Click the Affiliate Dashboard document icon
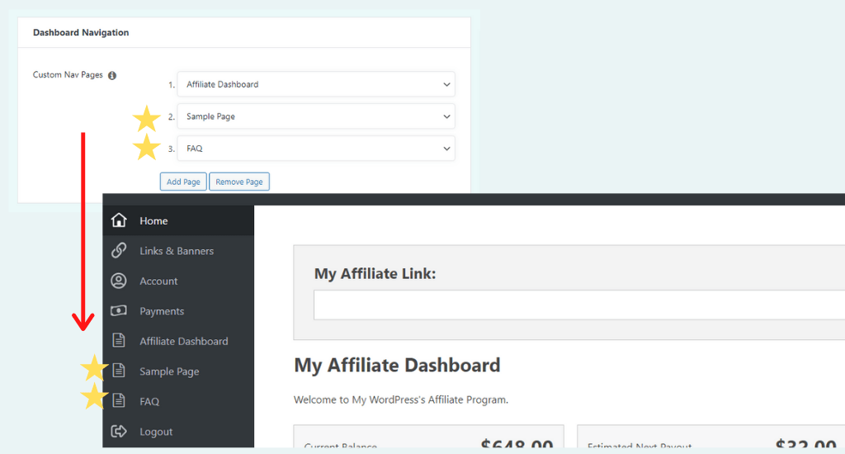 [119, 340]
